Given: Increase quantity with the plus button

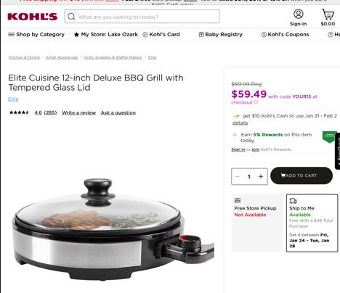Looking at the screenshot, I should tap(261, 176).
